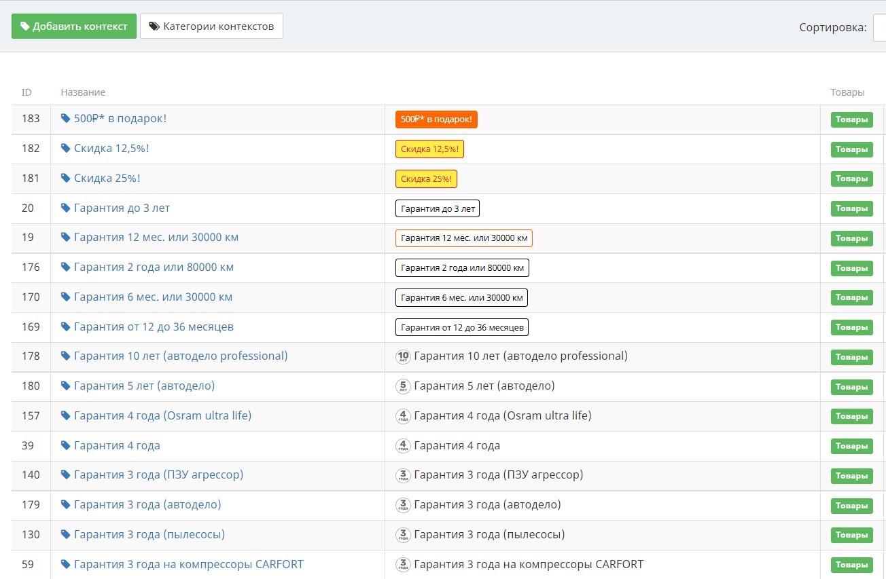
Task: Click Товары button for CARFORT compressors row
Action: pos(851,565)
